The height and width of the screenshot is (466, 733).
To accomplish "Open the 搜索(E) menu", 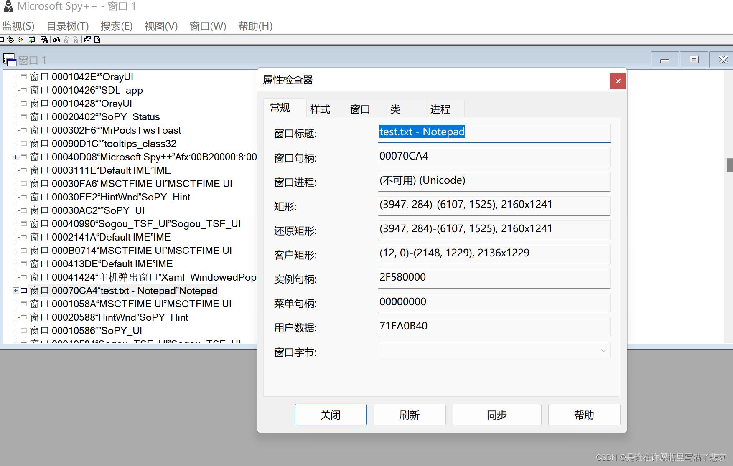I will coord(117,26).
